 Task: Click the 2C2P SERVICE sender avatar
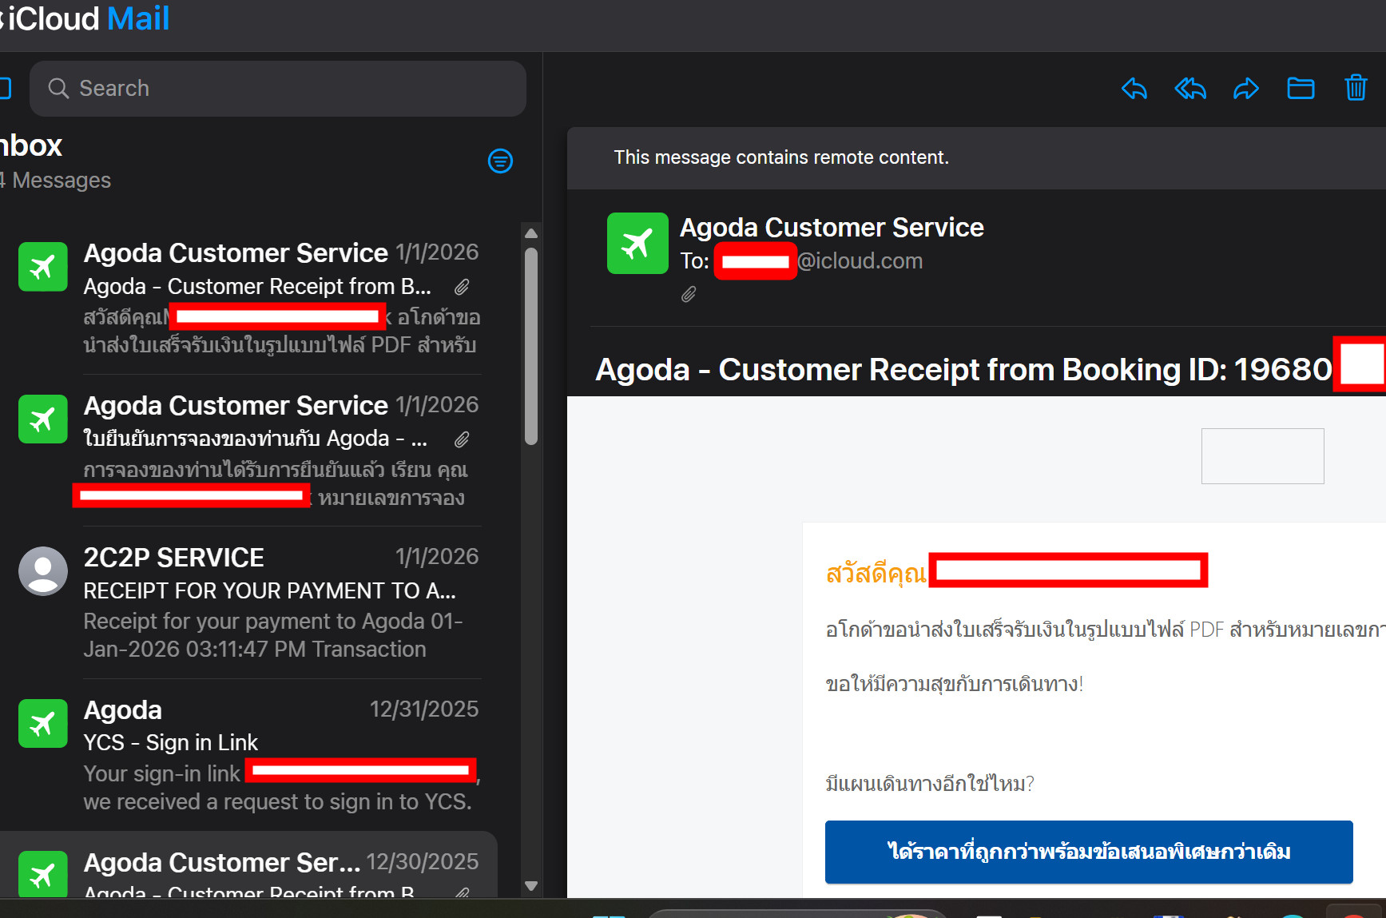coord(43,571)
